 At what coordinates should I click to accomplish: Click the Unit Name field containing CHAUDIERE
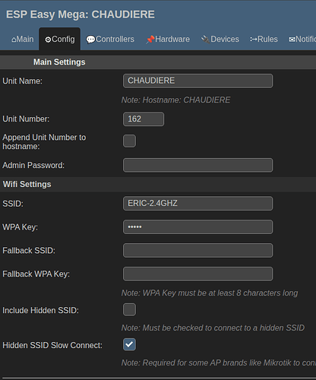197,81
